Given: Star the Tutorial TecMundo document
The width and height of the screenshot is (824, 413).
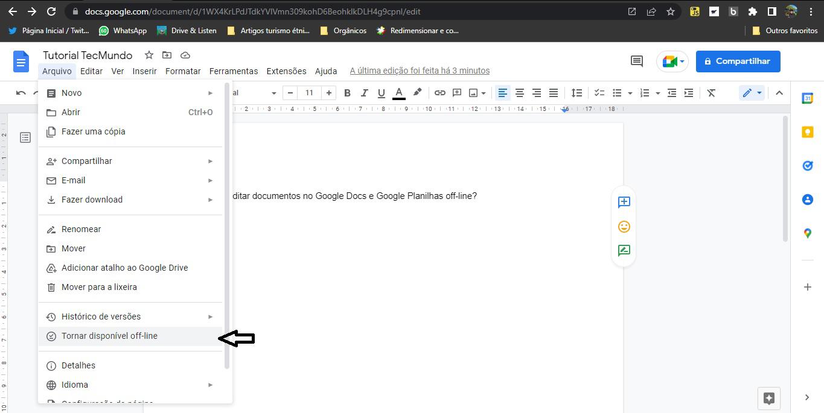Looking at the screenshot, I should (149, 55).
